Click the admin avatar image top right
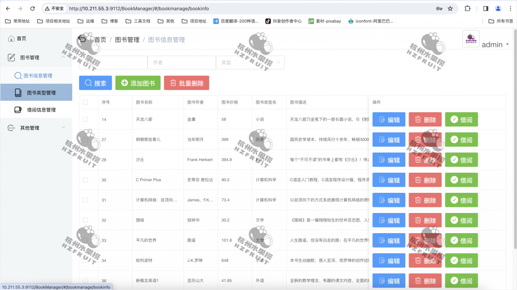The height and width of the screenshot is (290, 517). click(471, 40)
